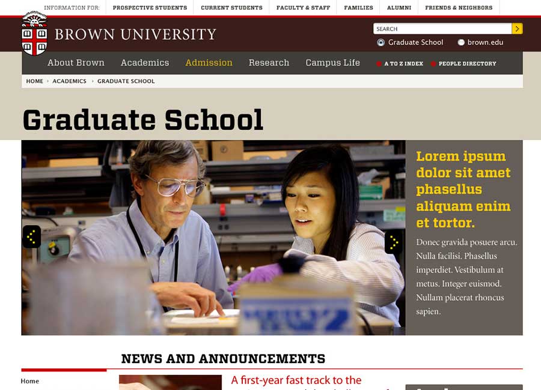The height and width of the screenshot is (390, 541).
Task: Open the People Directory link
Action: 467,64
